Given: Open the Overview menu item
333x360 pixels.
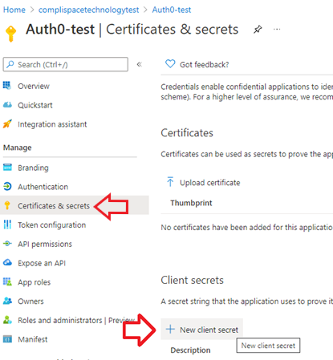Looking at the screenshot, I should [34, 86].
